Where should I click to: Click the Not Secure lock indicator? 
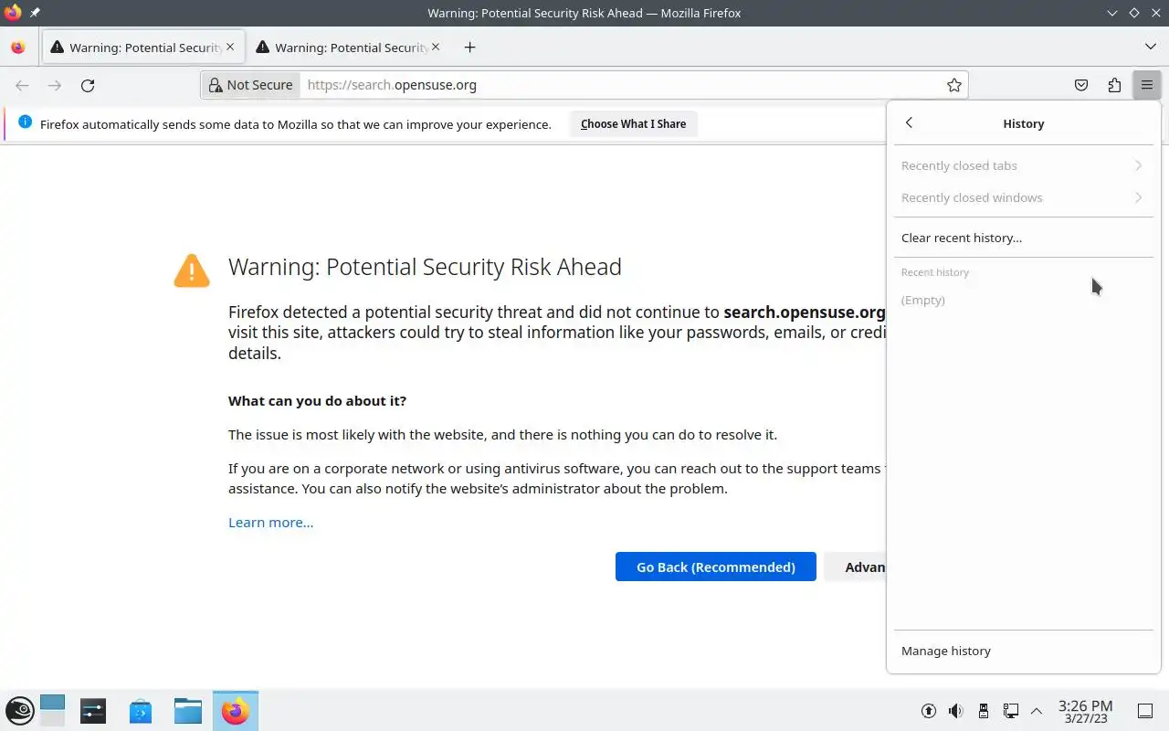click(x=251, y=85)
